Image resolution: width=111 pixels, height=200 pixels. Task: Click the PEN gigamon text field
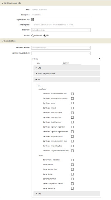tap(71, 63)
